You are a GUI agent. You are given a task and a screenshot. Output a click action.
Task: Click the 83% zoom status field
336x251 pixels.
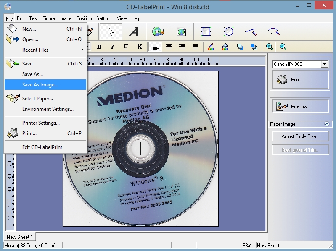point(248,245)
